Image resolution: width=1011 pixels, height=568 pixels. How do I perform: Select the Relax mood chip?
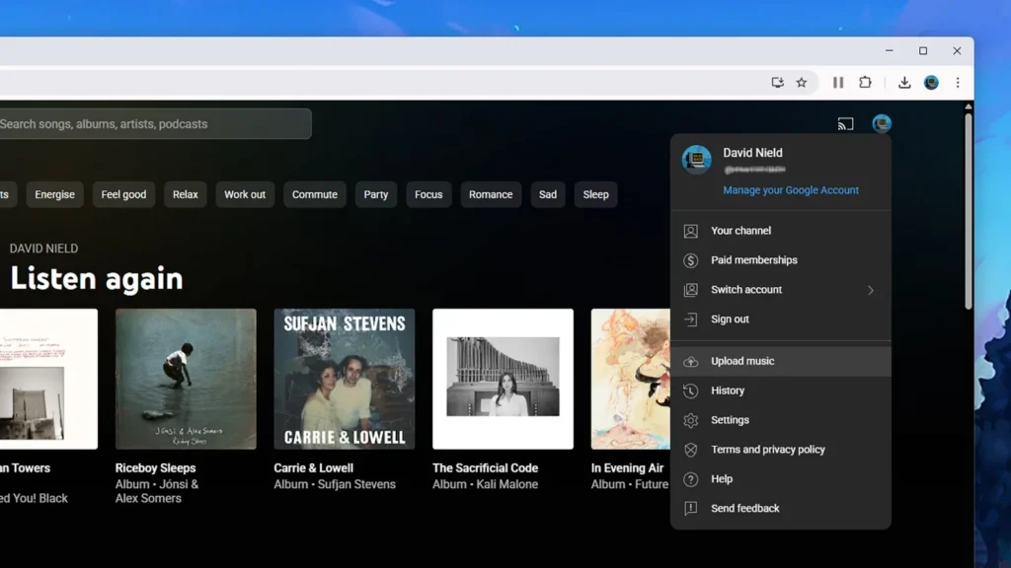pyautogui.click(x=185, y=194)
